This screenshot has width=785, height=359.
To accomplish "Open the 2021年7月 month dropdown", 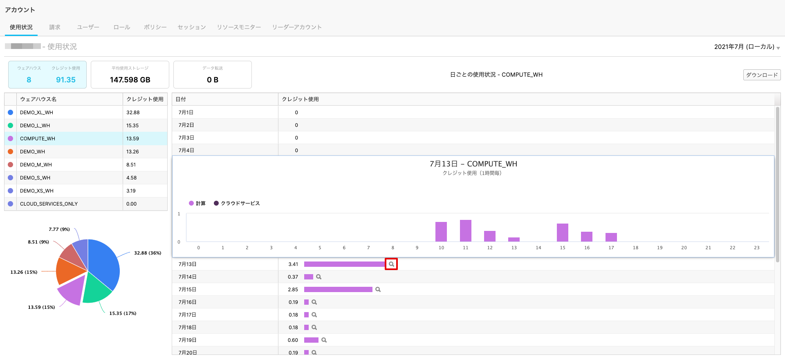I will click(747, 47).
